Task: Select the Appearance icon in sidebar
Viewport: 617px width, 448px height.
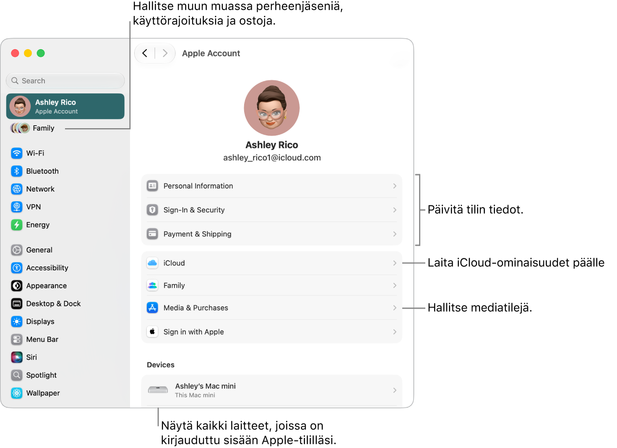Action: (x=17, y=286)
